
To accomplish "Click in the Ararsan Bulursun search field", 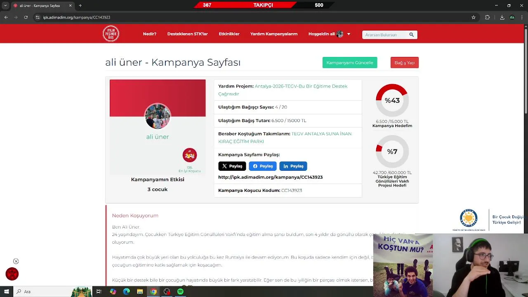I will pyautogui.click(x=385, y=35).
